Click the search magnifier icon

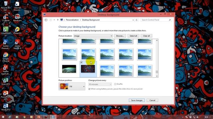170,20
